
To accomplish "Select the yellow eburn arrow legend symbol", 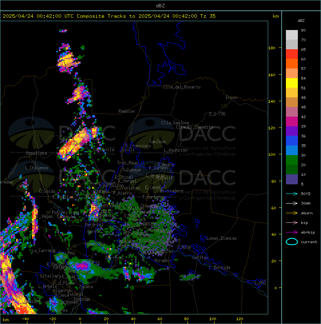I will [x=292, y=213].
